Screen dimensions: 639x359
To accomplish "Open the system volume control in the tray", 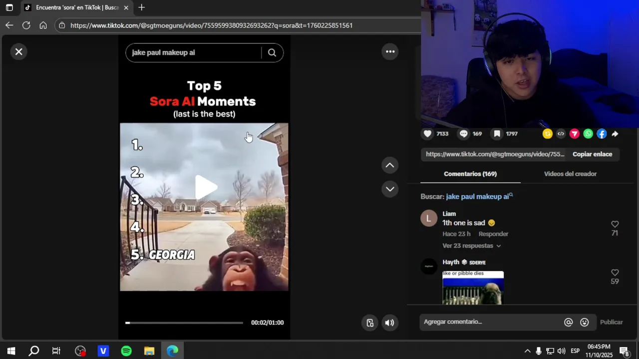I will [x=562, y=351].
